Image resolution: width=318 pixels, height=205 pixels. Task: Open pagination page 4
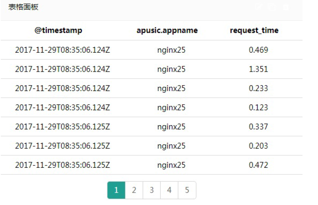pos(169,190)
